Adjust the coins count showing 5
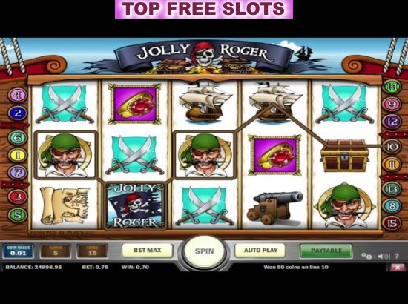The width and height of the screenshot is (408, 304). 56,251
